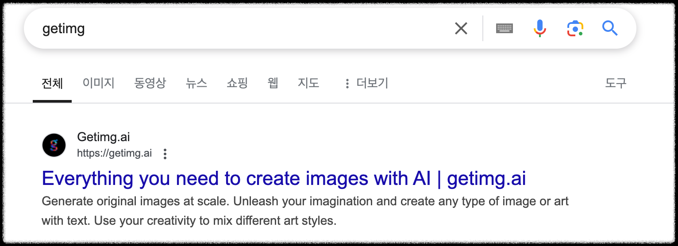The image size is (678, 246).
Task: Open the 뉴스 tab
Action: tap(196, 83)
